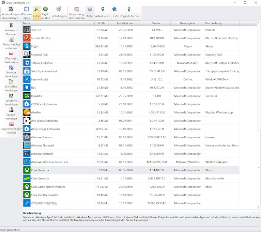Maximize the Revo Uninstaller window
261x232 pixels.
click(245, 3)
